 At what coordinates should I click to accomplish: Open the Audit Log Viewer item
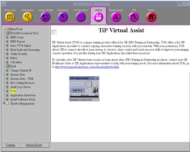(20, 87)
